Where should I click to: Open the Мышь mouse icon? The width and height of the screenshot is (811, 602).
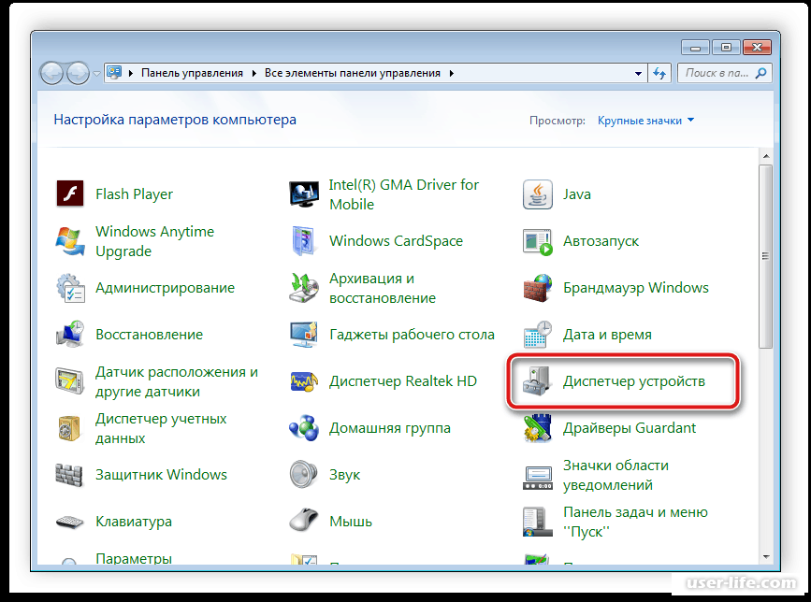(x=304, y=521)
